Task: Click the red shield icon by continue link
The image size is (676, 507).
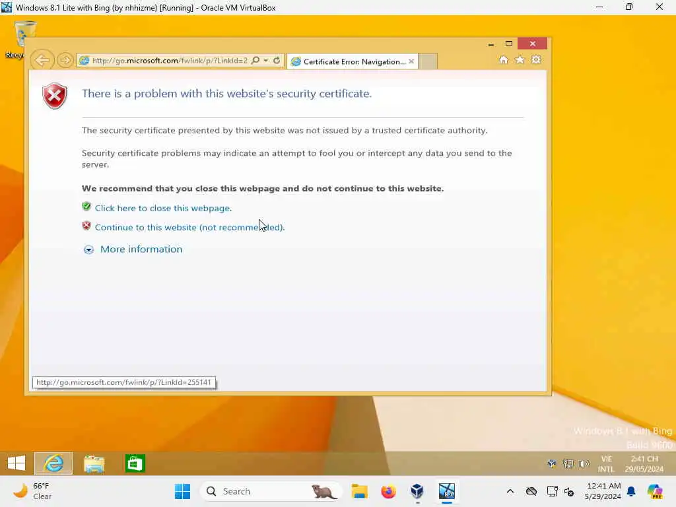Action: pyautogui.click(x=86, y=226)
